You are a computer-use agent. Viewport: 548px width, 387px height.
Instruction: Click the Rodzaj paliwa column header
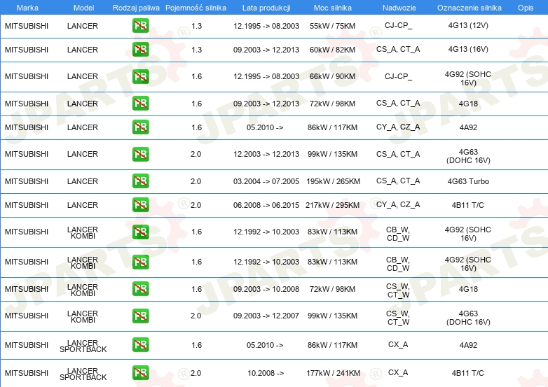(x=136, y=8)
